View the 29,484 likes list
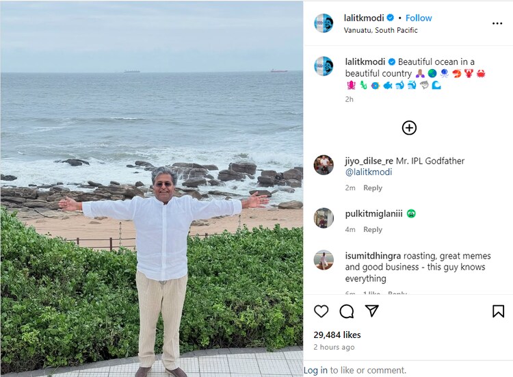 pos(337,335)
